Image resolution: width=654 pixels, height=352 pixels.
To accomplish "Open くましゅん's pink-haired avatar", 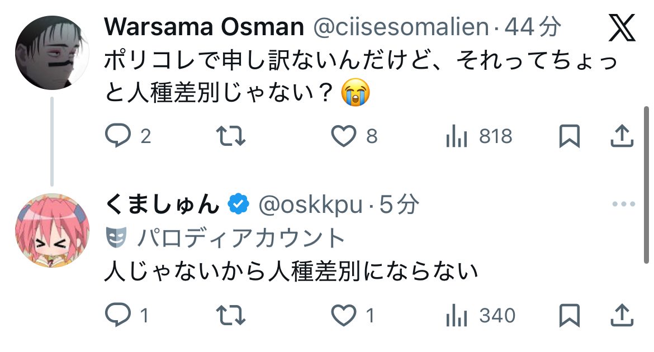I will click(x=52, y=230).
